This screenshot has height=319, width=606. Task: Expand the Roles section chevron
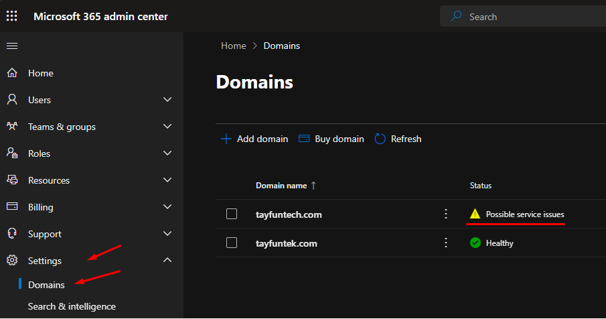(x=167, y=153)
